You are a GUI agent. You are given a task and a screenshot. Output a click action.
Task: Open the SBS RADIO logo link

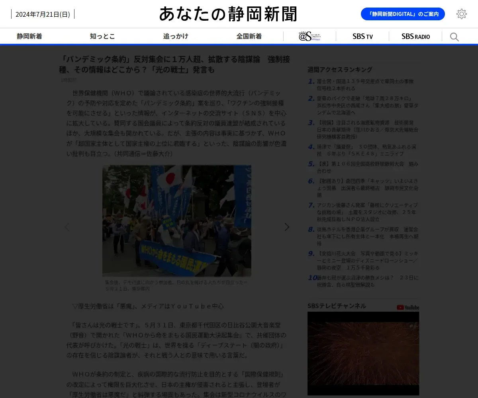tap(415, 36)
